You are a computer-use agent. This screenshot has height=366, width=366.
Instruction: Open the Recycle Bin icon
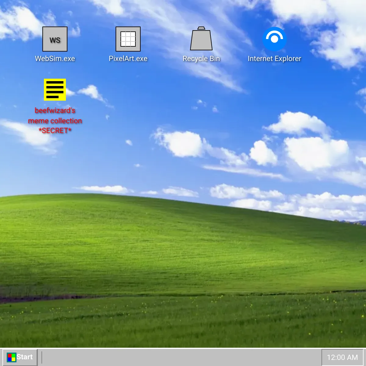pyautogui.click(x=201, y=38)
